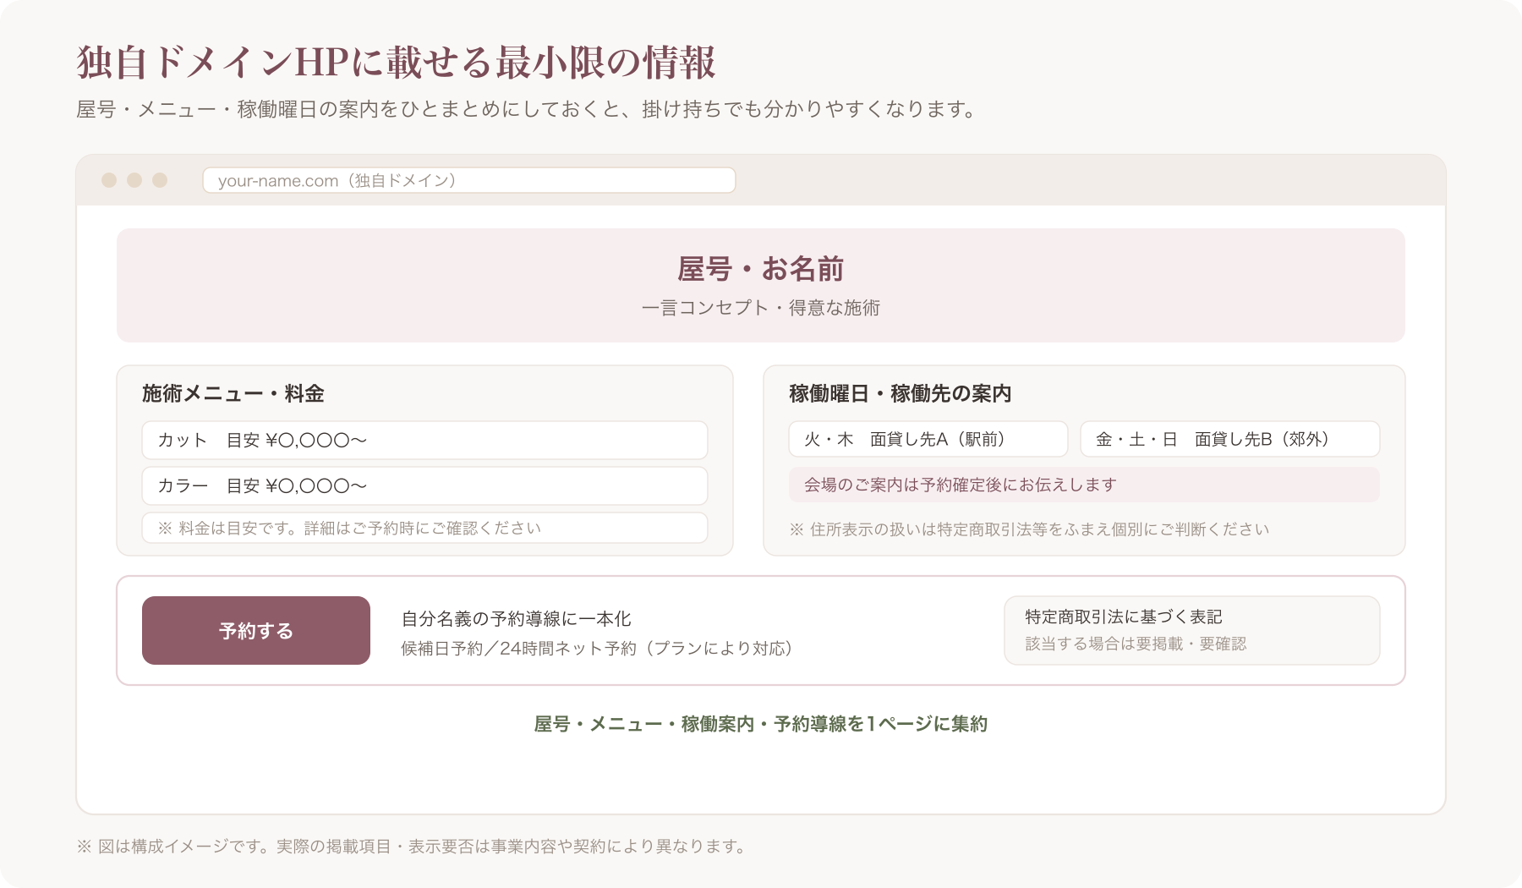This screenshot has width=1522, height=888.
Task: Select the カット 目安 price row
Action: click(x=424, y=440)
